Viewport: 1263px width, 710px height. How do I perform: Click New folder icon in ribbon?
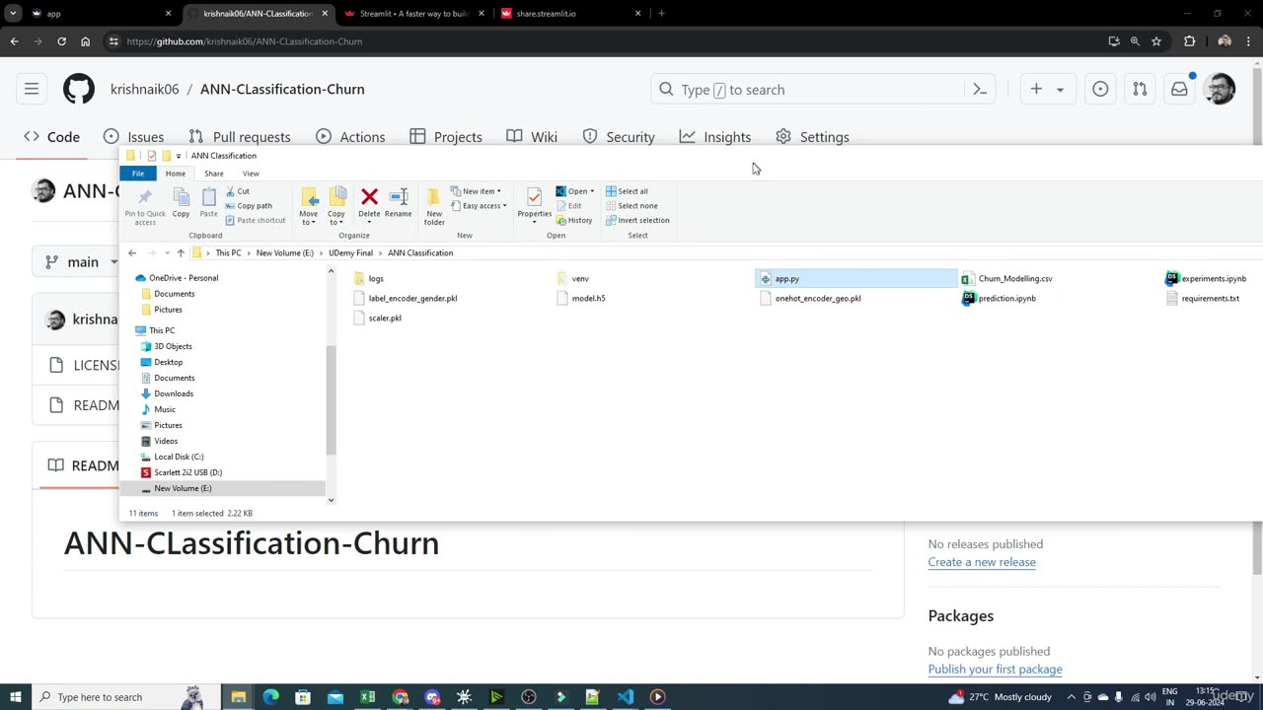tap(434, 197)
